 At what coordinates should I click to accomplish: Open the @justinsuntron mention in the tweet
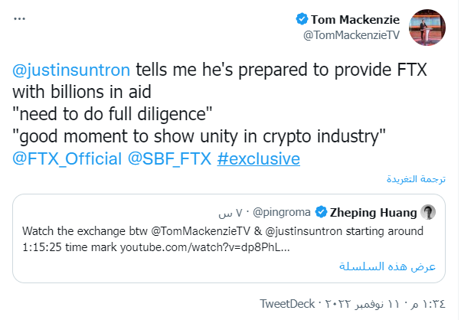pyautogui.click(x=71, y=70)
